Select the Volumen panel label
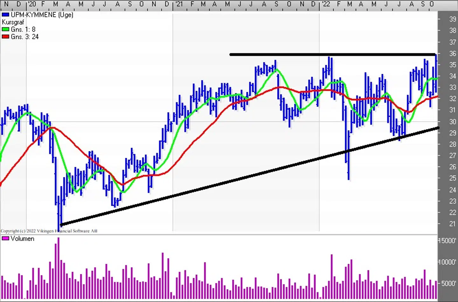The height and width of the screenshot is (302, 458). click(22, 239)
